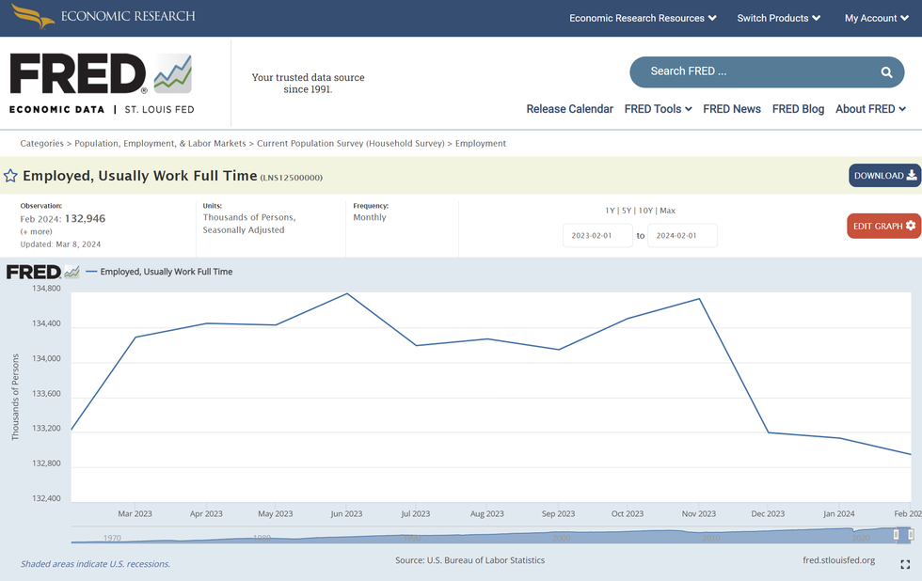Viewport: 922px width, 581px height.
Task: Click the St. Louis Fed eagle logo
Action: coord(32,17)
